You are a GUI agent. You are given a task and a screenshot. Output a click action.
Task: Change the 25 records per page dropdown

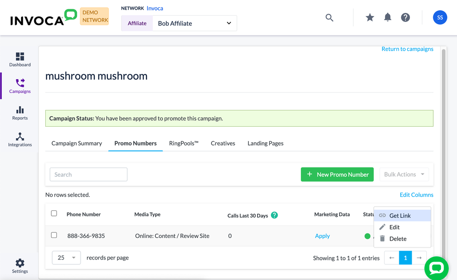tap(66, 258)
